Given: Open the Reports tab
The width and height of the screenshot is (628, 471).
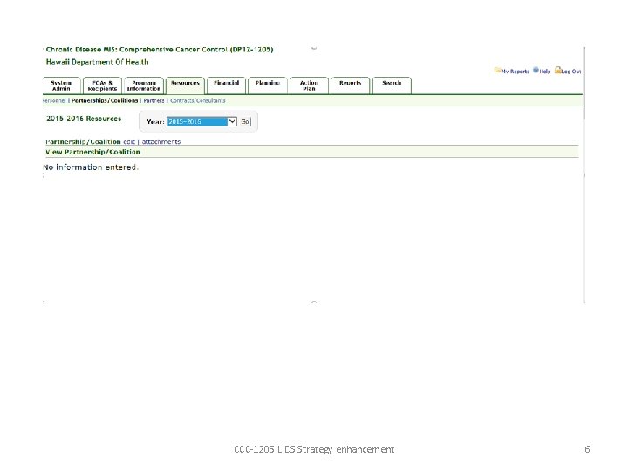Looking at the screenshot, I should pos(350,85).
